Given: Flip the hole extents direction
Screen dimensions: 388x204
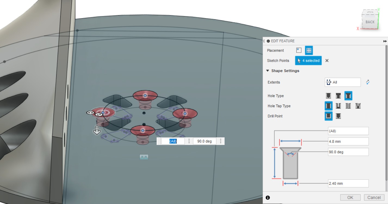Looking at the screenshot, I should (x=368, y=82).
